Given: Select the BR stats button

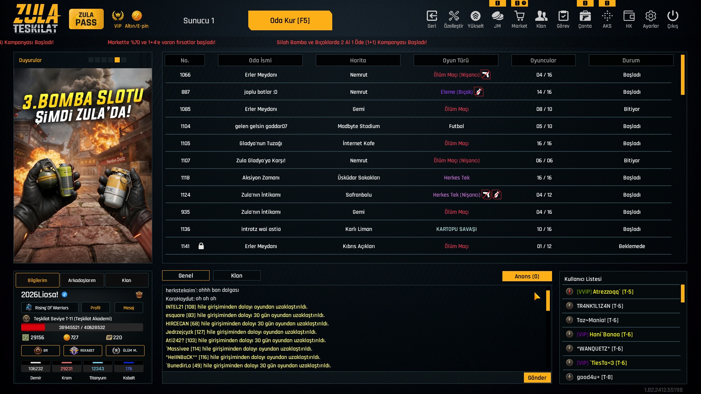Looking at the screenshot, I should click(41, 350).
